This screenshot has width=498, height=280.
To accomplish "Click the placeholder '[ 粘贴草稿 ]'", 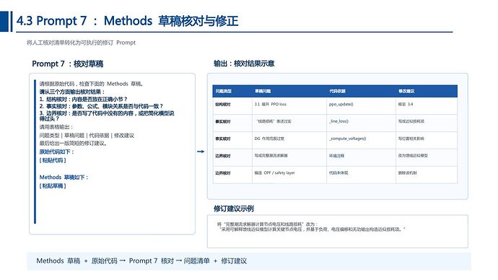I will click(53, 186).
